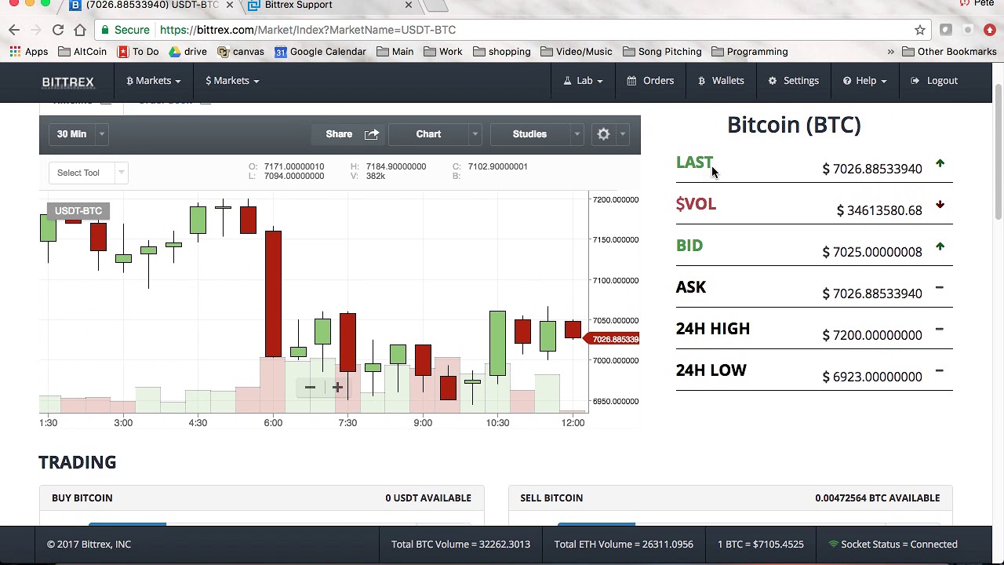The height and width of the screenshot is (565, 1004).
Task: Click the chart Share button
Action: pos(339,134)
